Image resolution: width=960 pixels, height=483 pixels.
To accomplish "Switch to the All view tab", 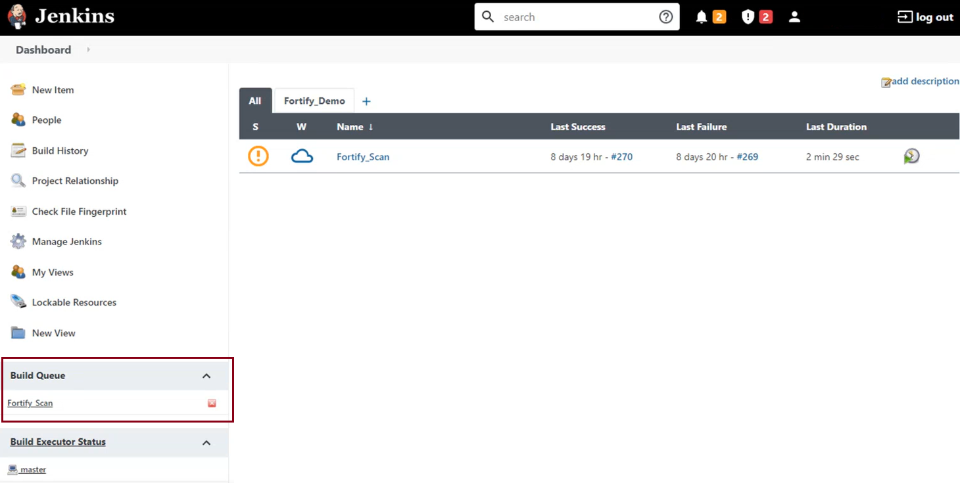I will click(x=255, y=101).
